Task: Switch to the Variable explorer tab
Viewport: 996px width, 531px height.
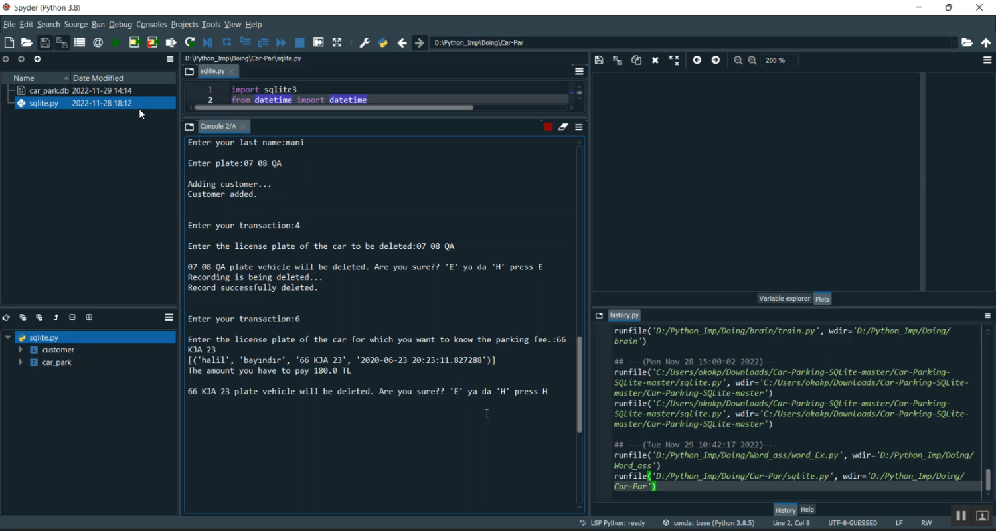Action: (x=784, y=299)
